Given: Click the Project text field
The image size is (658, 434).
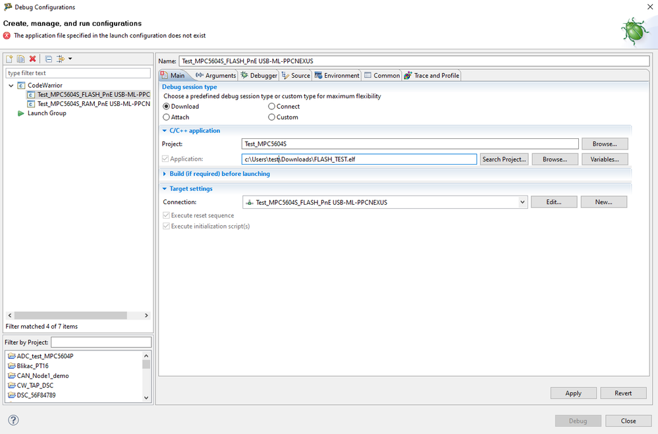Looking at the screenshot, I should [410, 144].
